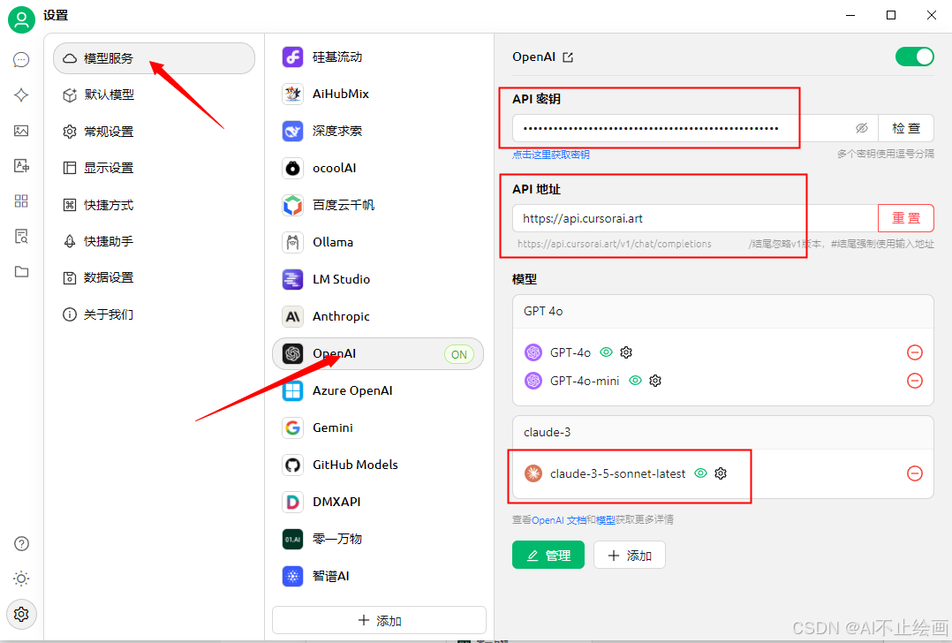Remove the GPT-4o model
The image size is (952, 643).
pos(914,352)
